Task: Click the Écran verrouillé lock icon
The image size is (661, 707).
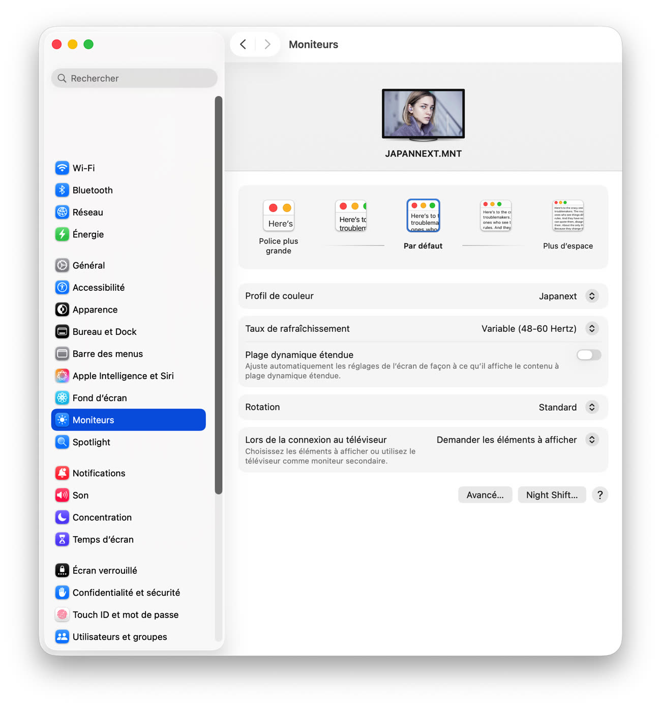Action: pos(62,570)
